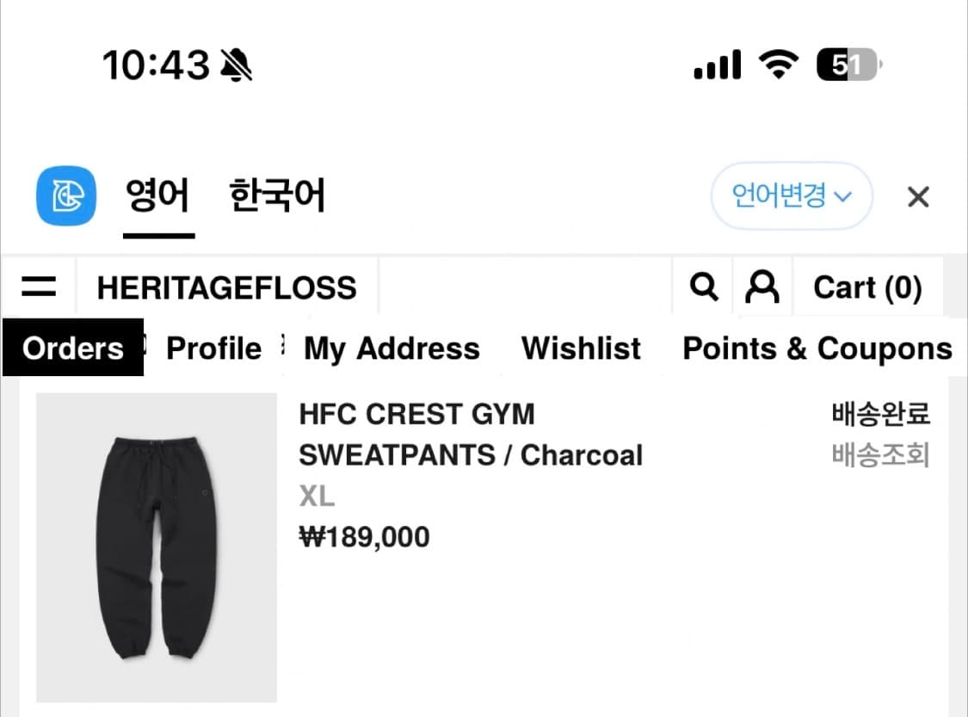Screen dimensions: 968x717
Task: Tap the muted bell icon beside the clock
Action: coord(236,65)
